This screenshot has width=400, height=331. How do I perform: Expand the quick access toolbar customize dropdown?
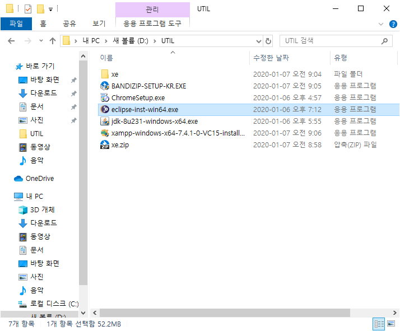tap(51, 10)
